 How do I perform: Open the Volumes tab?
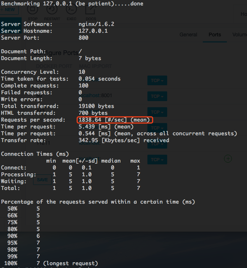point(239,35)
